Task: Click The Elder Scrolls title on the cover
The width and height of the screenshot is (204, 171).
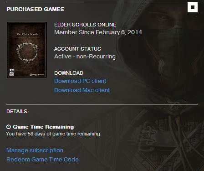Action: 27,34
